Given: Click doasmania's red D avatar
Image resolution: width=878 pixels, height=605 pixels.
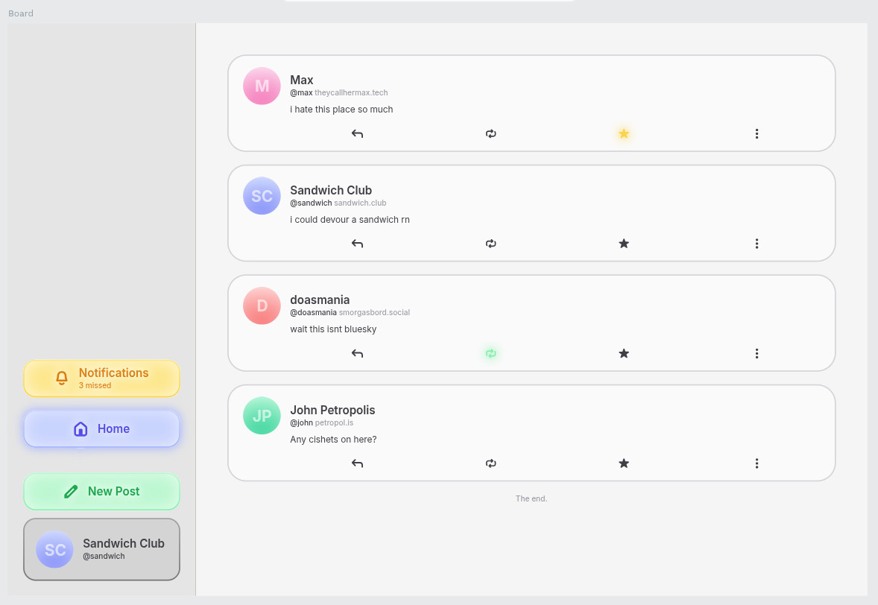Looking at the screenshot, I should pyautogui.click(x=262, y=305).
